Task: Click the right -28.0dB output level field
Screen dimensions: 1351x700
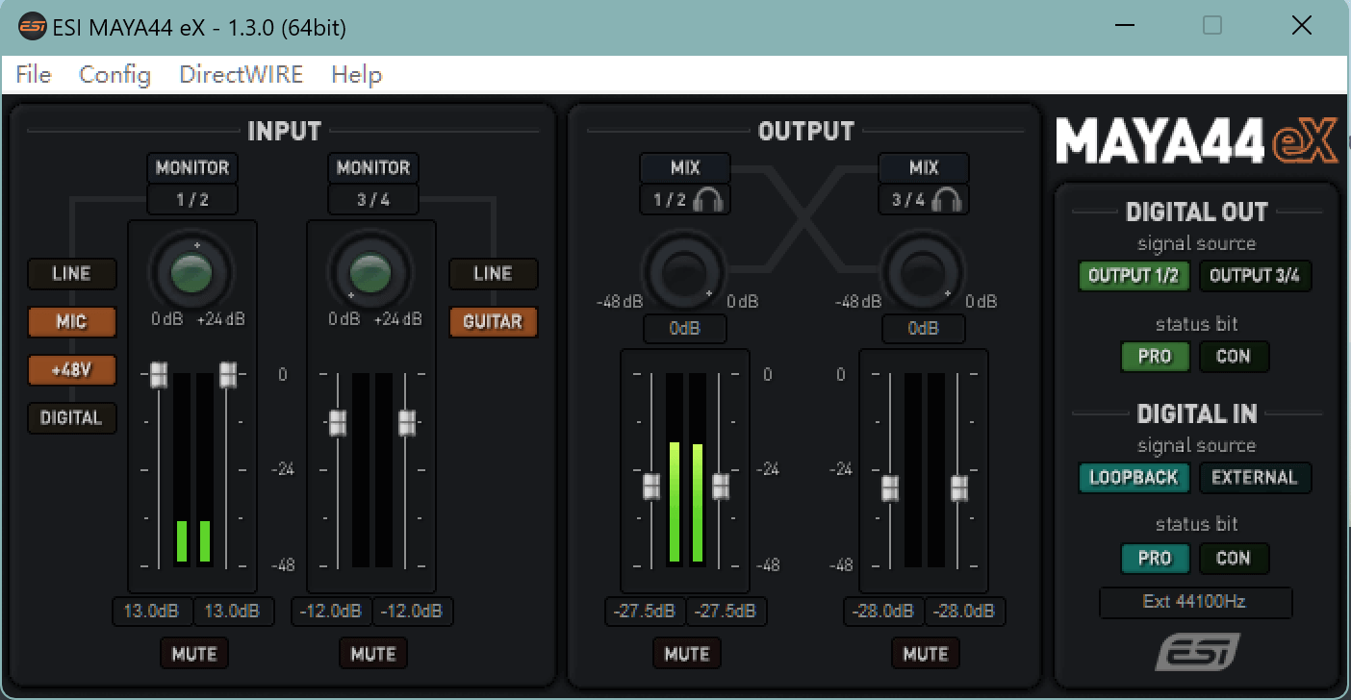Action: point(965,612)
